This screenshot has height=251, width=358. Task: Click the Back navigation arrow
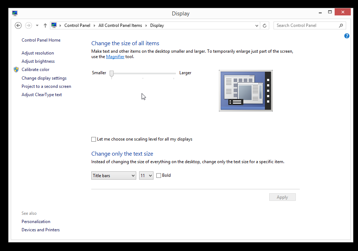(x=18, y=25)
